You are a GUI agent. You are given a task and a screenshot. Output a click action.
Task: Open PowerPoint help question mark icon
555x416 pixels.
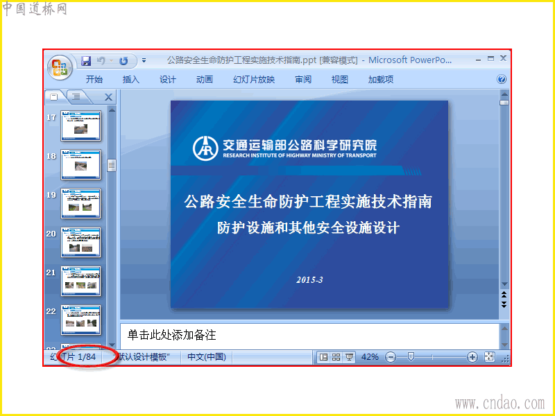pyautogui.click(x=501, y=79)
